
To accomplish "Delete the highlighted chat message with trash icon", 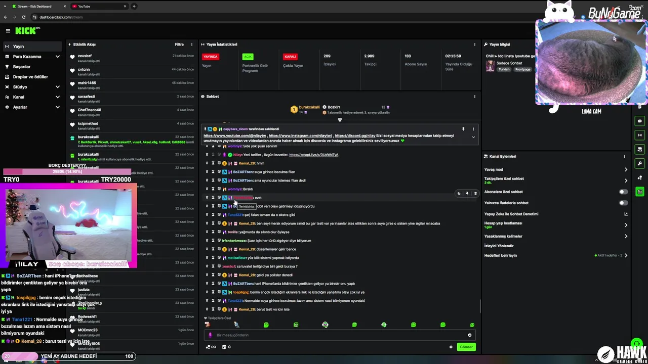I will point(475,194).
